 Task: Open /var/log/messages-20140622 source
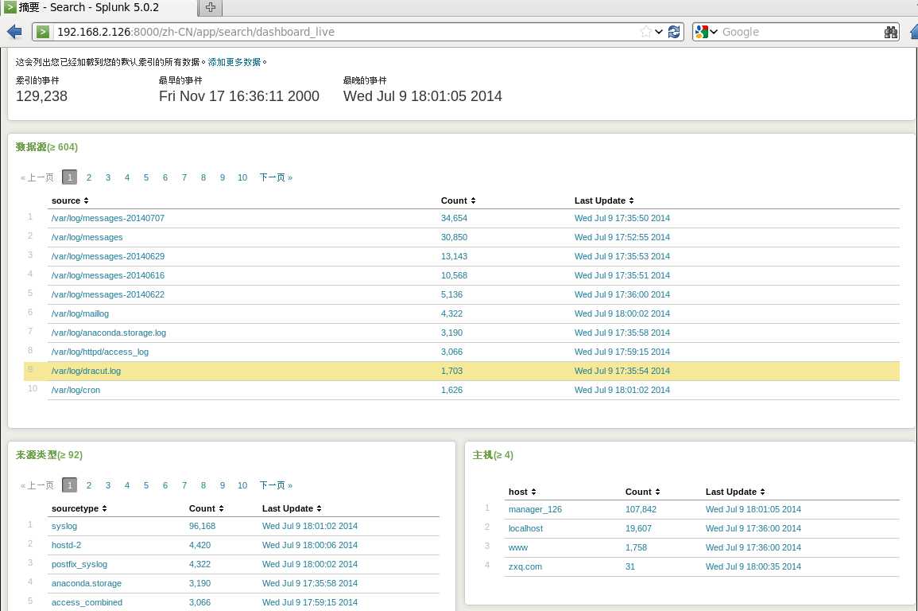tap(108, 294)
